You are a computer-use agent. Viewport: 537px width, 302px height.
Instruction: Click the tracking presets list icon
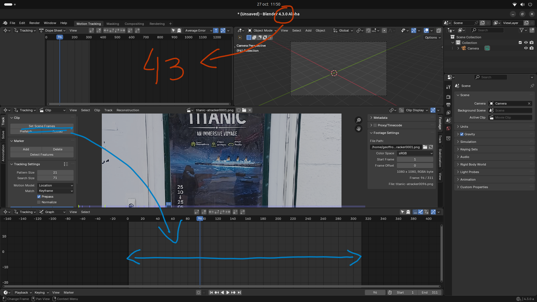(66, 164)
